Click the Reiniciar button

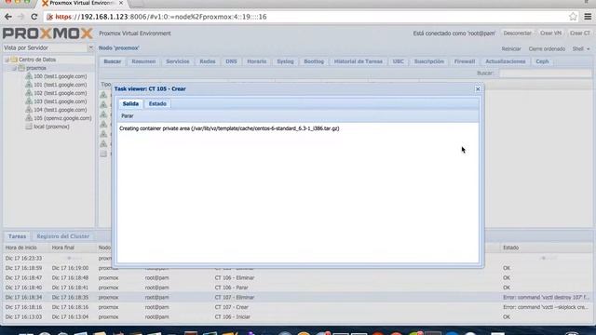pos(511,49)
